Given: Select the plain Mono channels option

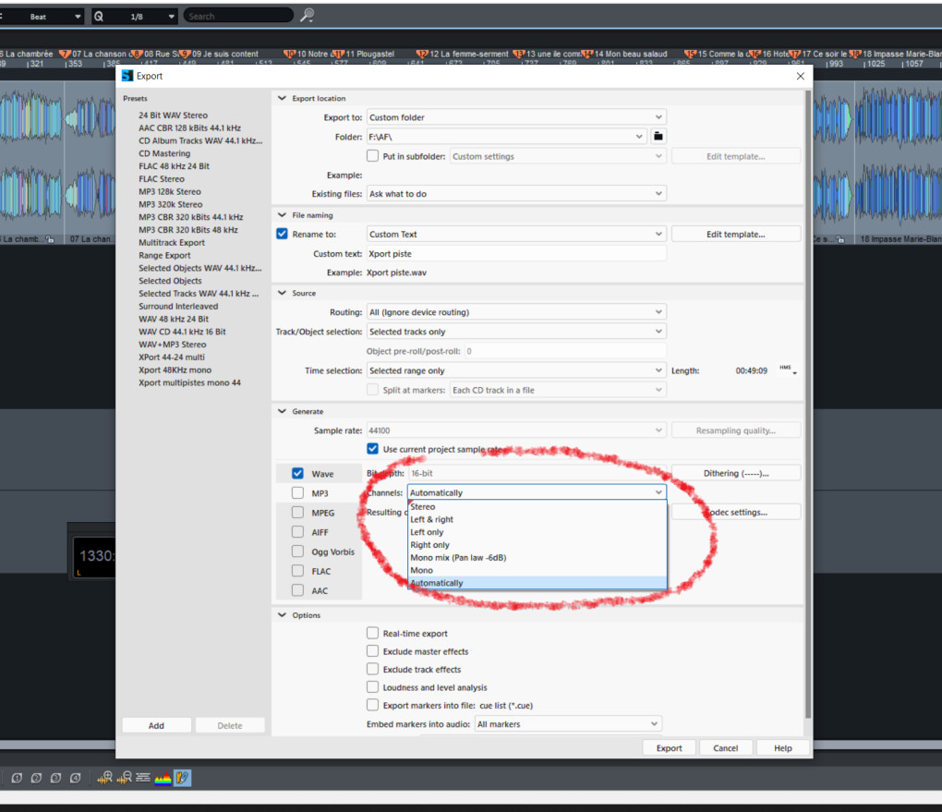Looking at the screenshot, I should pyautogui.click(x=537, y=570).
